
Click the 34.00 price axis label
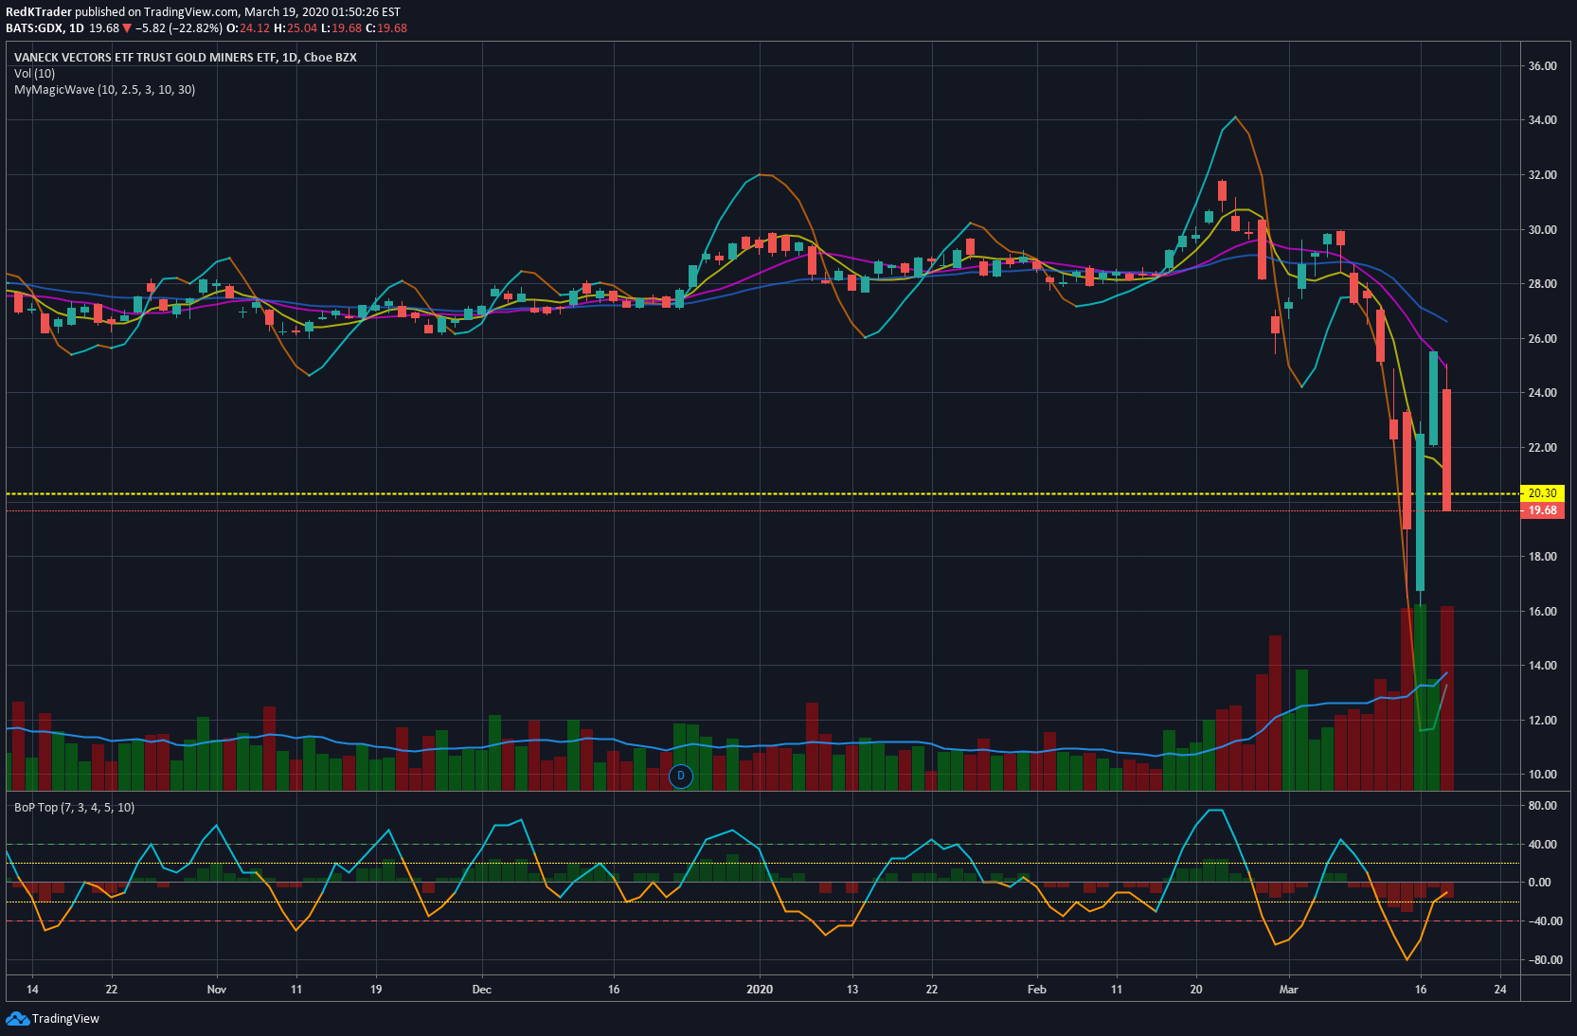coord(1542,120)
